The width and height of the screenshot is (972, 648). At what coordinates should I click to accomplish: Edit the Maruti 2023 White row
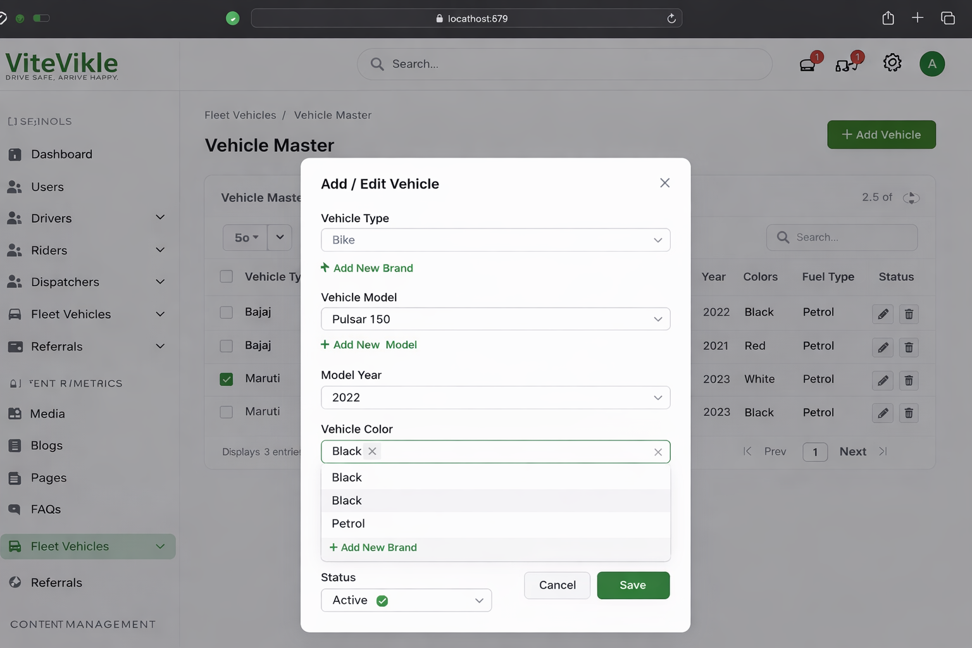pyautogui.click(x=883, y=380)
